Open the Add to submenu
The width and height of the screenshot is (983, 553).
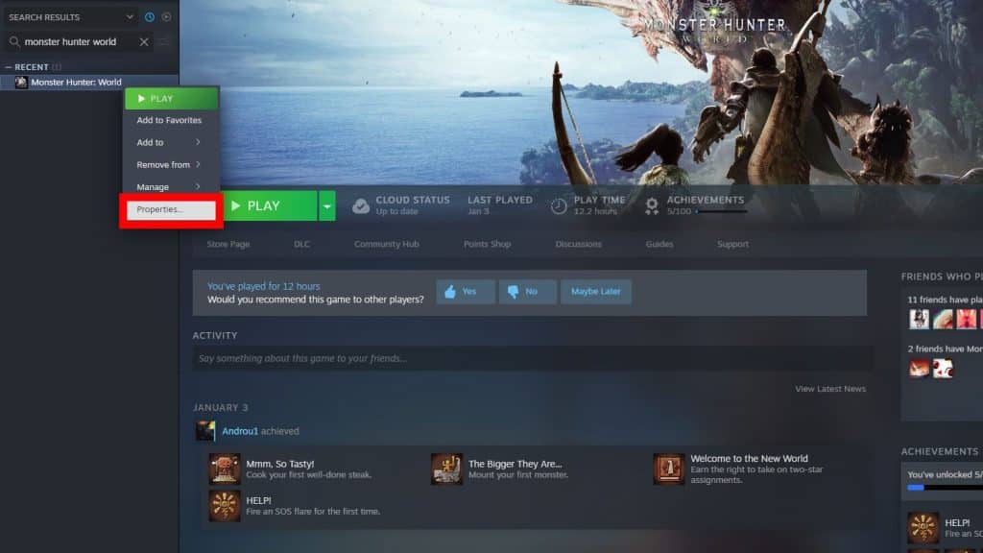171,142
